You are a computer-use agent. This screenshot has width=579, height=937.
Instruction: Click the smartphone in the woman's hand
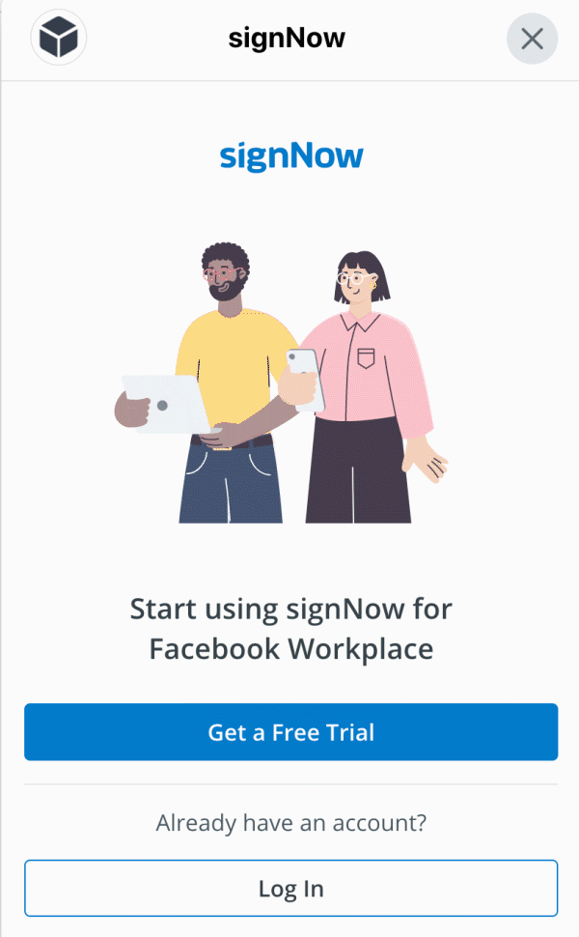[306, 379]
